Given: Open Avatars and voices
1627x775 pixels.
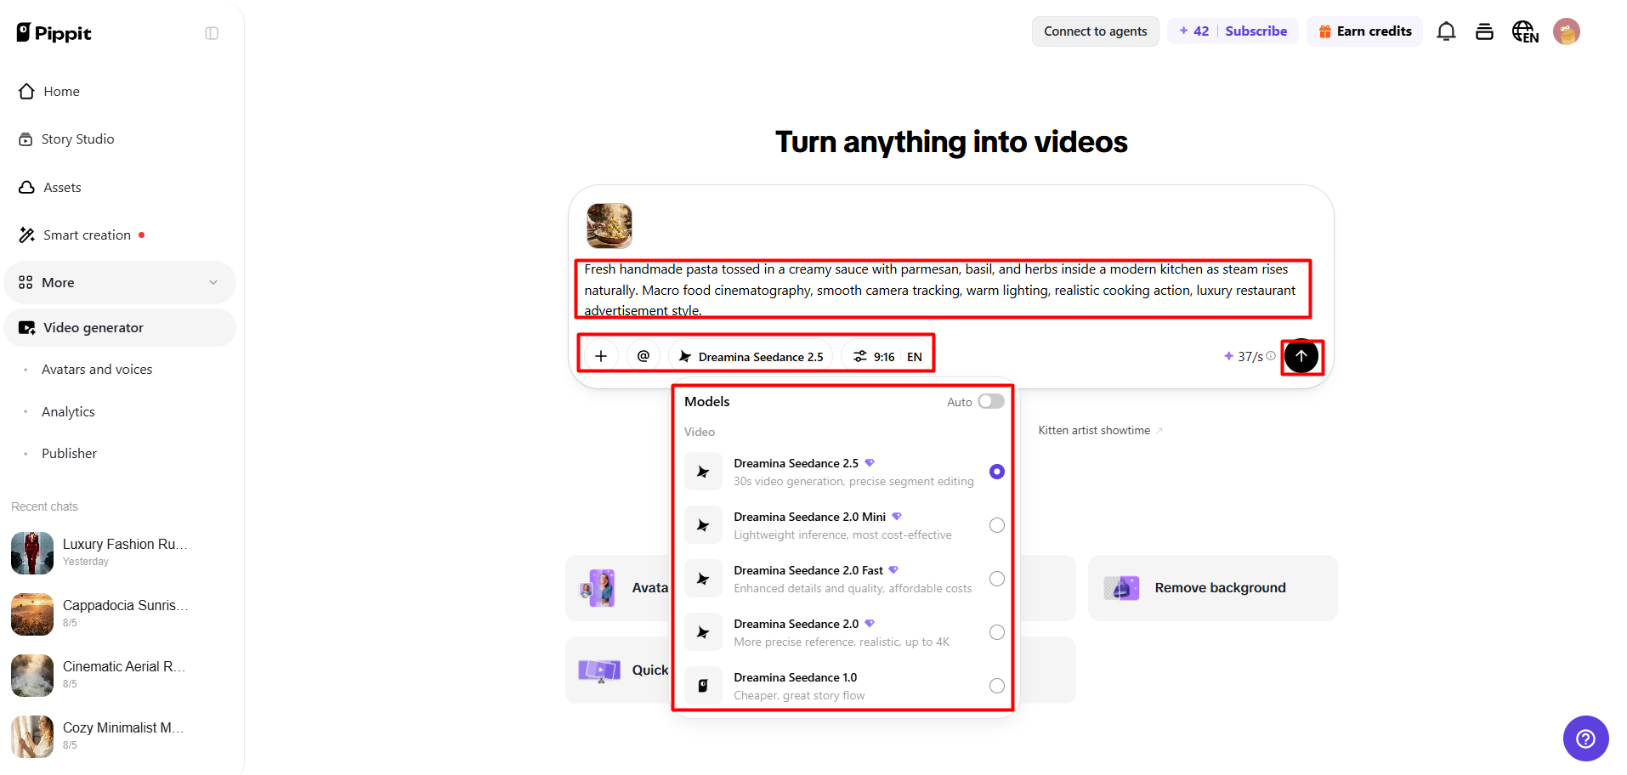Looking at the screenshot, I should click(x=97, y=370).
